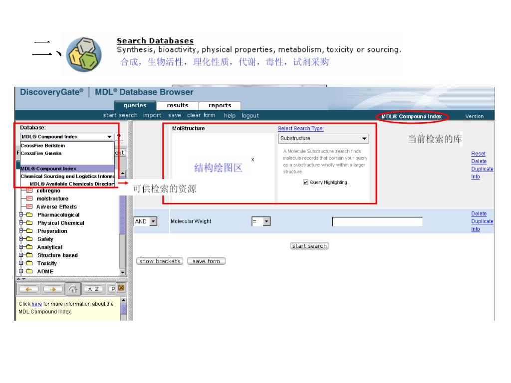Click Info link in MolStructure row
511x383 pixels.
[476, 177]
